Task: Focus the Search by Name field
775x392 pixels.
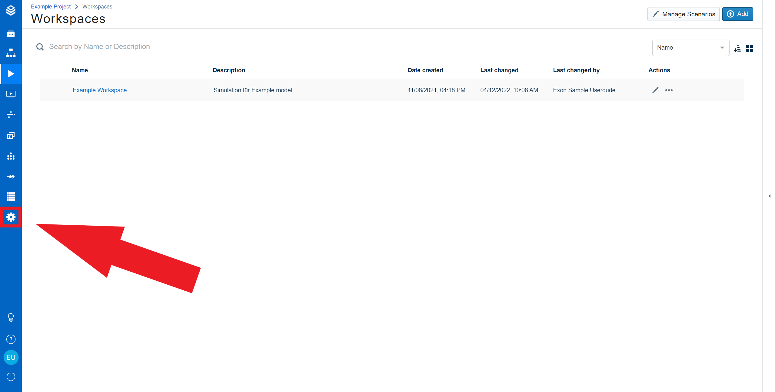Action: pyautogui.click(x=345, y=47)
